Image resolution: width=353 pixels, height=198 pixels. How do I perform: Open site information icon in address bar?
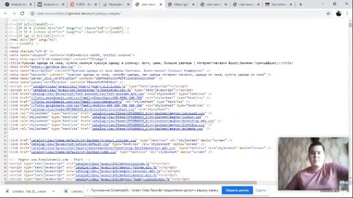33,13
